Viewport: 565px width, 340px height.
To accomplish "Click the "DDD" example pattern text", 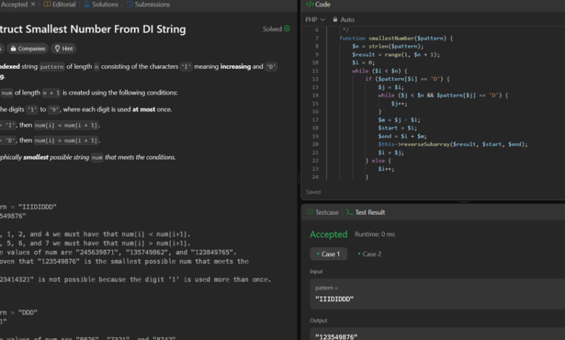I will (28, 313).
